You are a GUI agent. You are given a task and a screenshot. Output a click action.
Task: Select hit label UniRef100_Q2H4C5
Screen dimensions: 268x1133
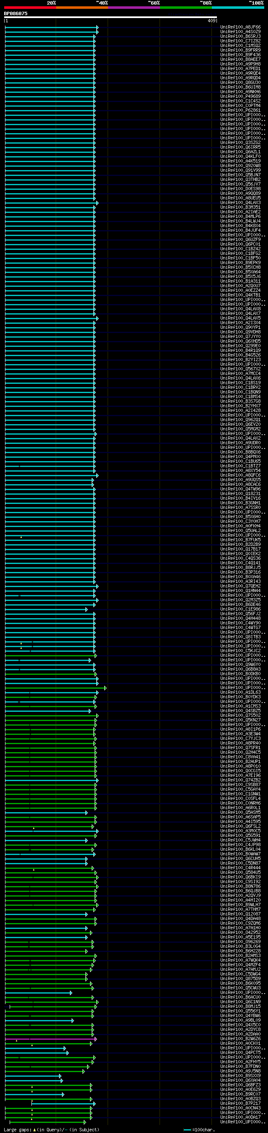point(240,752)
